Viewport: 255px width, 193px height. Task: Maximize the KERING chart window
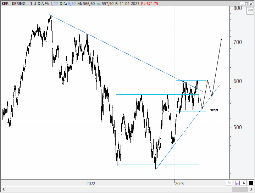point(246,4)
